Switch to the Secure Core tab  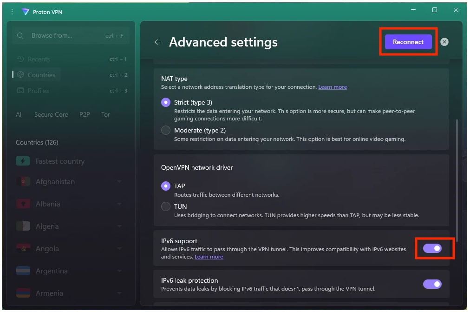tap(51, 114)
